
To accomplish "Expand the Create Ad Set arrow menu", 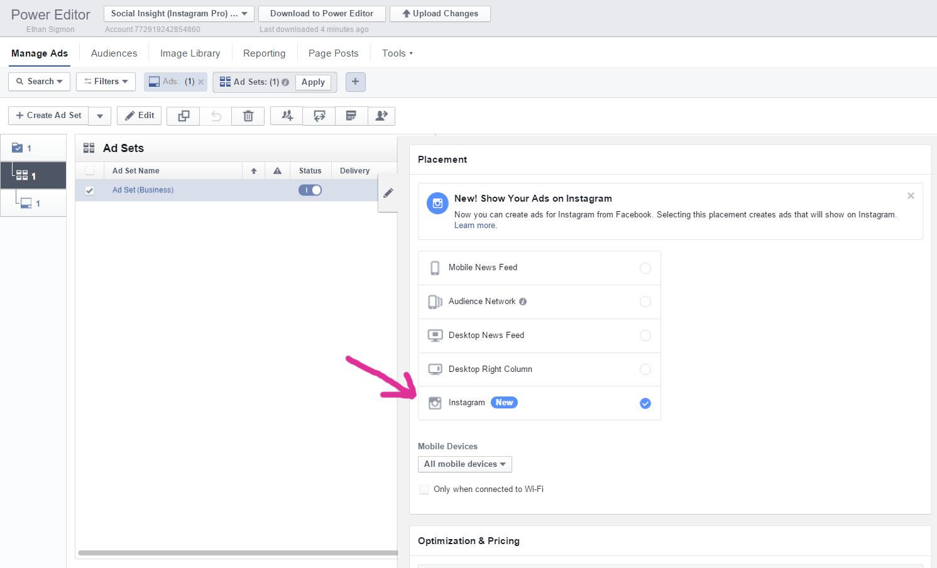I will [100, 116].
